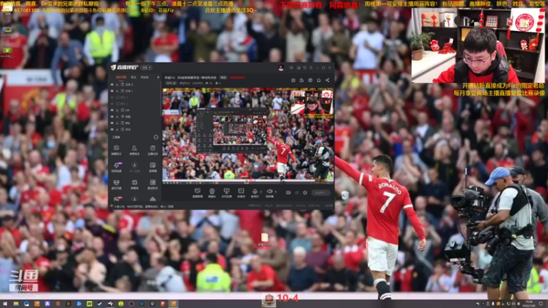Click the source list vertical scrollbar

pos(162,99)
